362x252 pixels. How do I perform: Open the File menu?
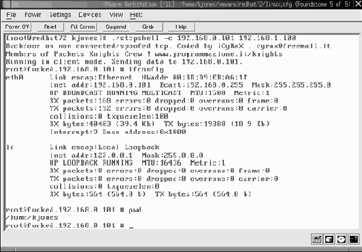[x=11, y=15]
